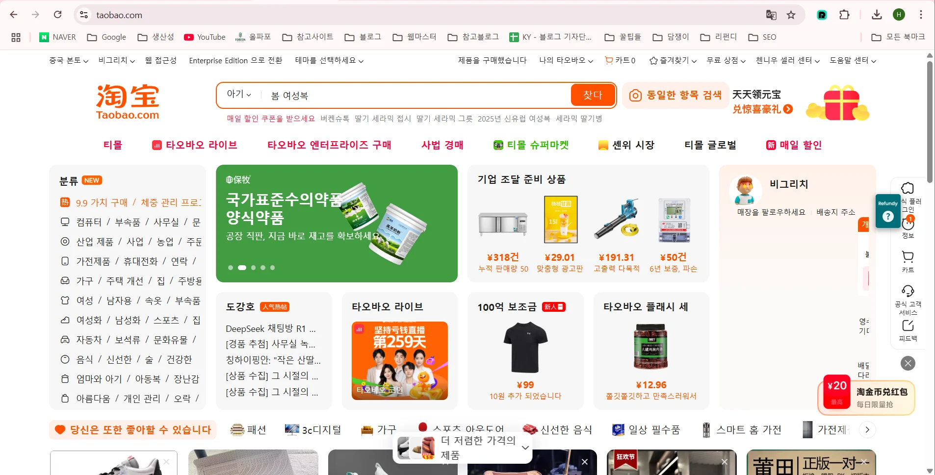Image resolution: width=935 pixels, height=475 pixels.
Task: Open the 컴퓨터 / 부속품 category row
Action: (x=130, y=222)
